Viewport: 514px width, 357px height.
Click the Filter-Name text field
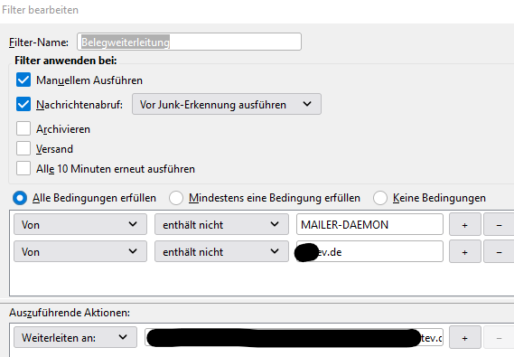(x=189, y=42)
